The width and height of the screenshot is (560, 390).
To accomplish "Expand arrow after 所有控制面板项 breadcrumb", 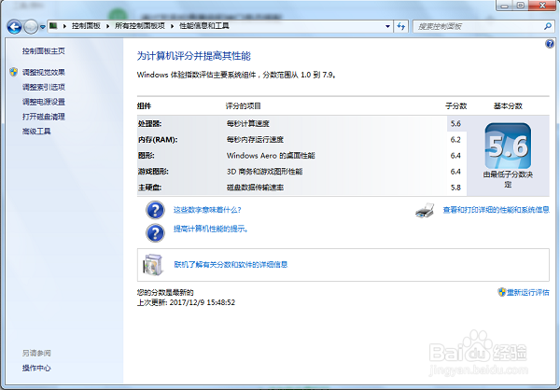I will [x=172, y=26].
